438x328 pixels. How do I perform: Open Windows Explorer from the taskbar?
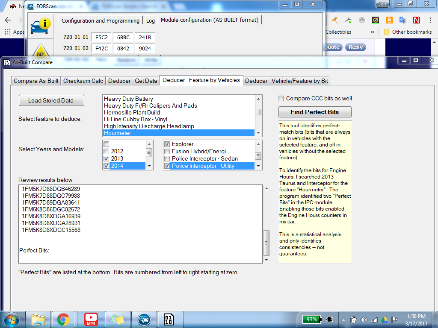coord(38,319)
